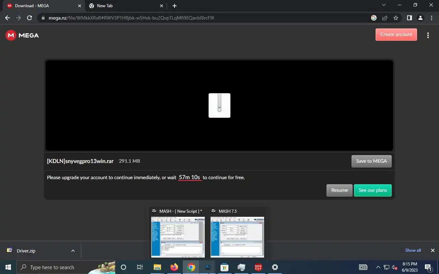
Task: Select MASH - [New Script] window preview
Action: click(x=178, y=233)
